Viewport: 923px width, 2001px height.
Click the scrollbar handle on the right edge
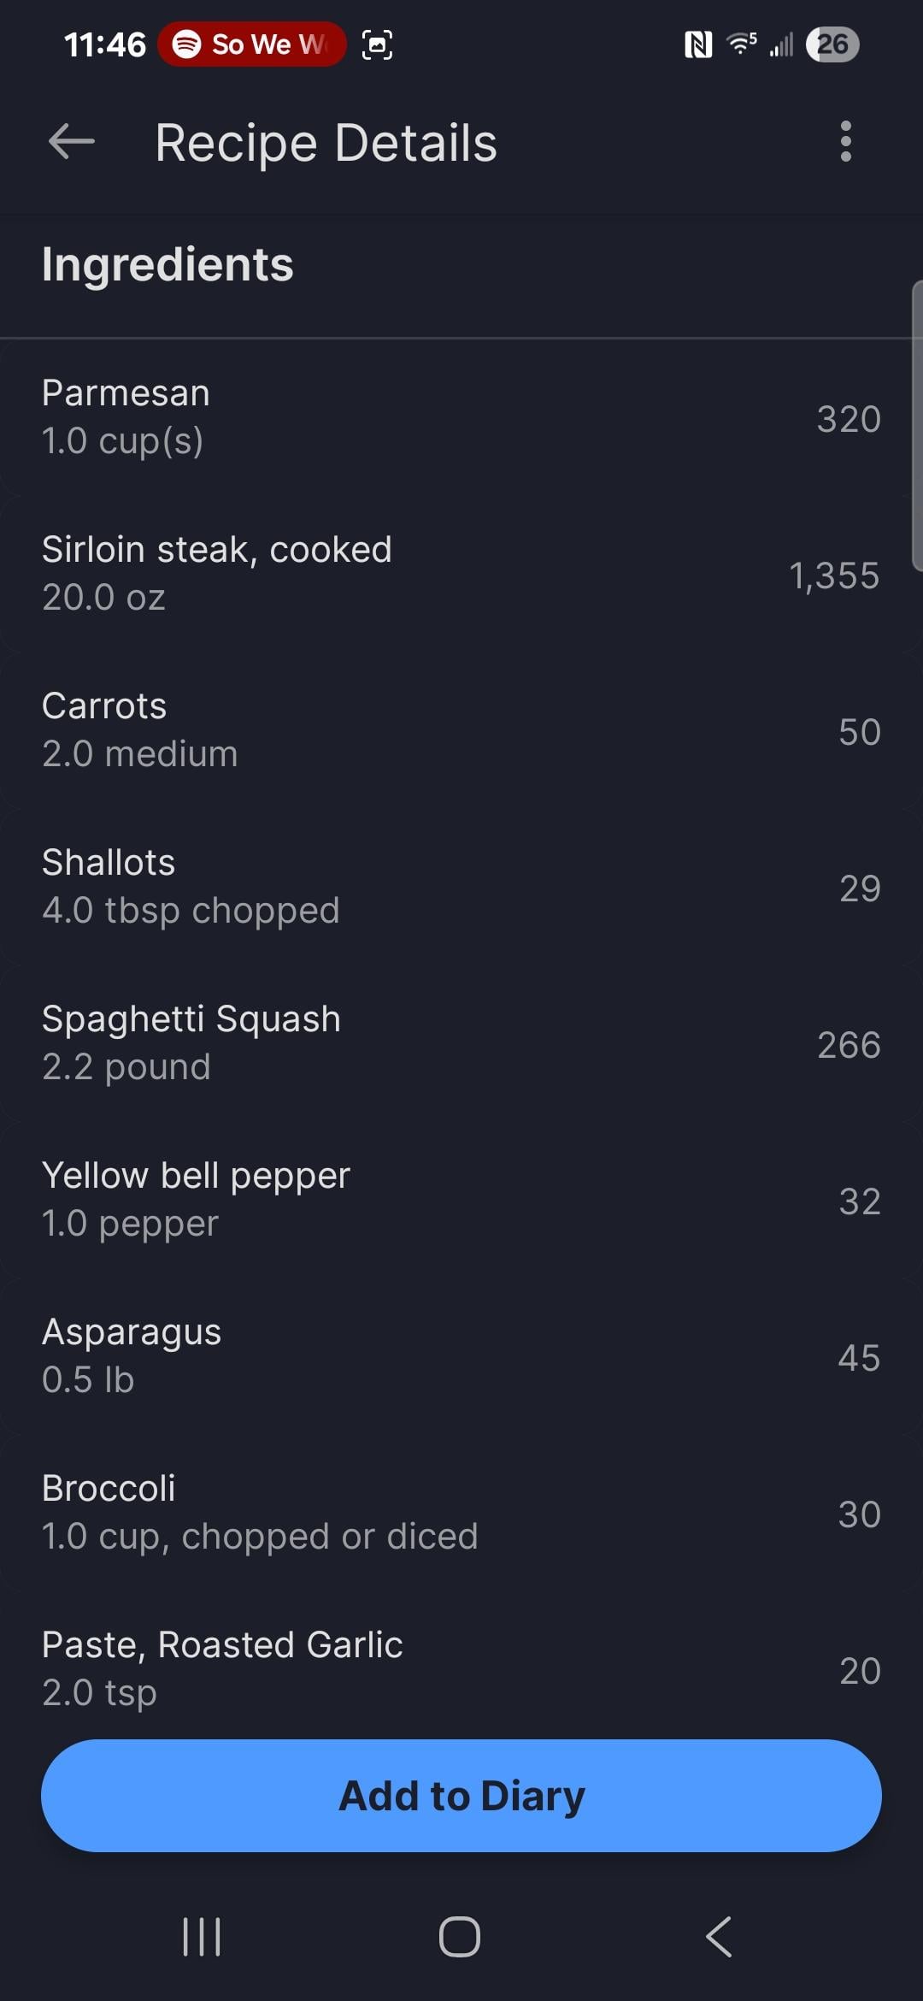pyautogui.click(x=917, y=426)
